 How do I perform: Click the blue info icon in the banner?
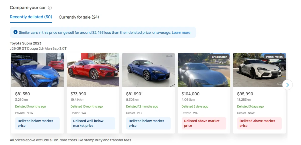coord(15,32)
